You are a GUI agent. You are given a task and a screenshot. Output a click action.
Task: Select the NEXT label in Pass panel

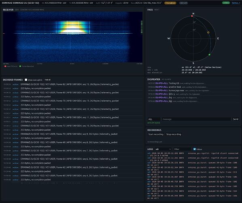157,10
